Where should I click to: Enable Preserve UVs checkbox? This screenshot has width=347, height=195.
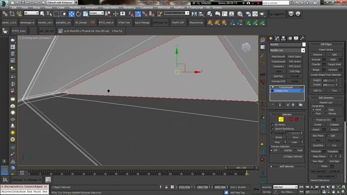coord(314,120)
